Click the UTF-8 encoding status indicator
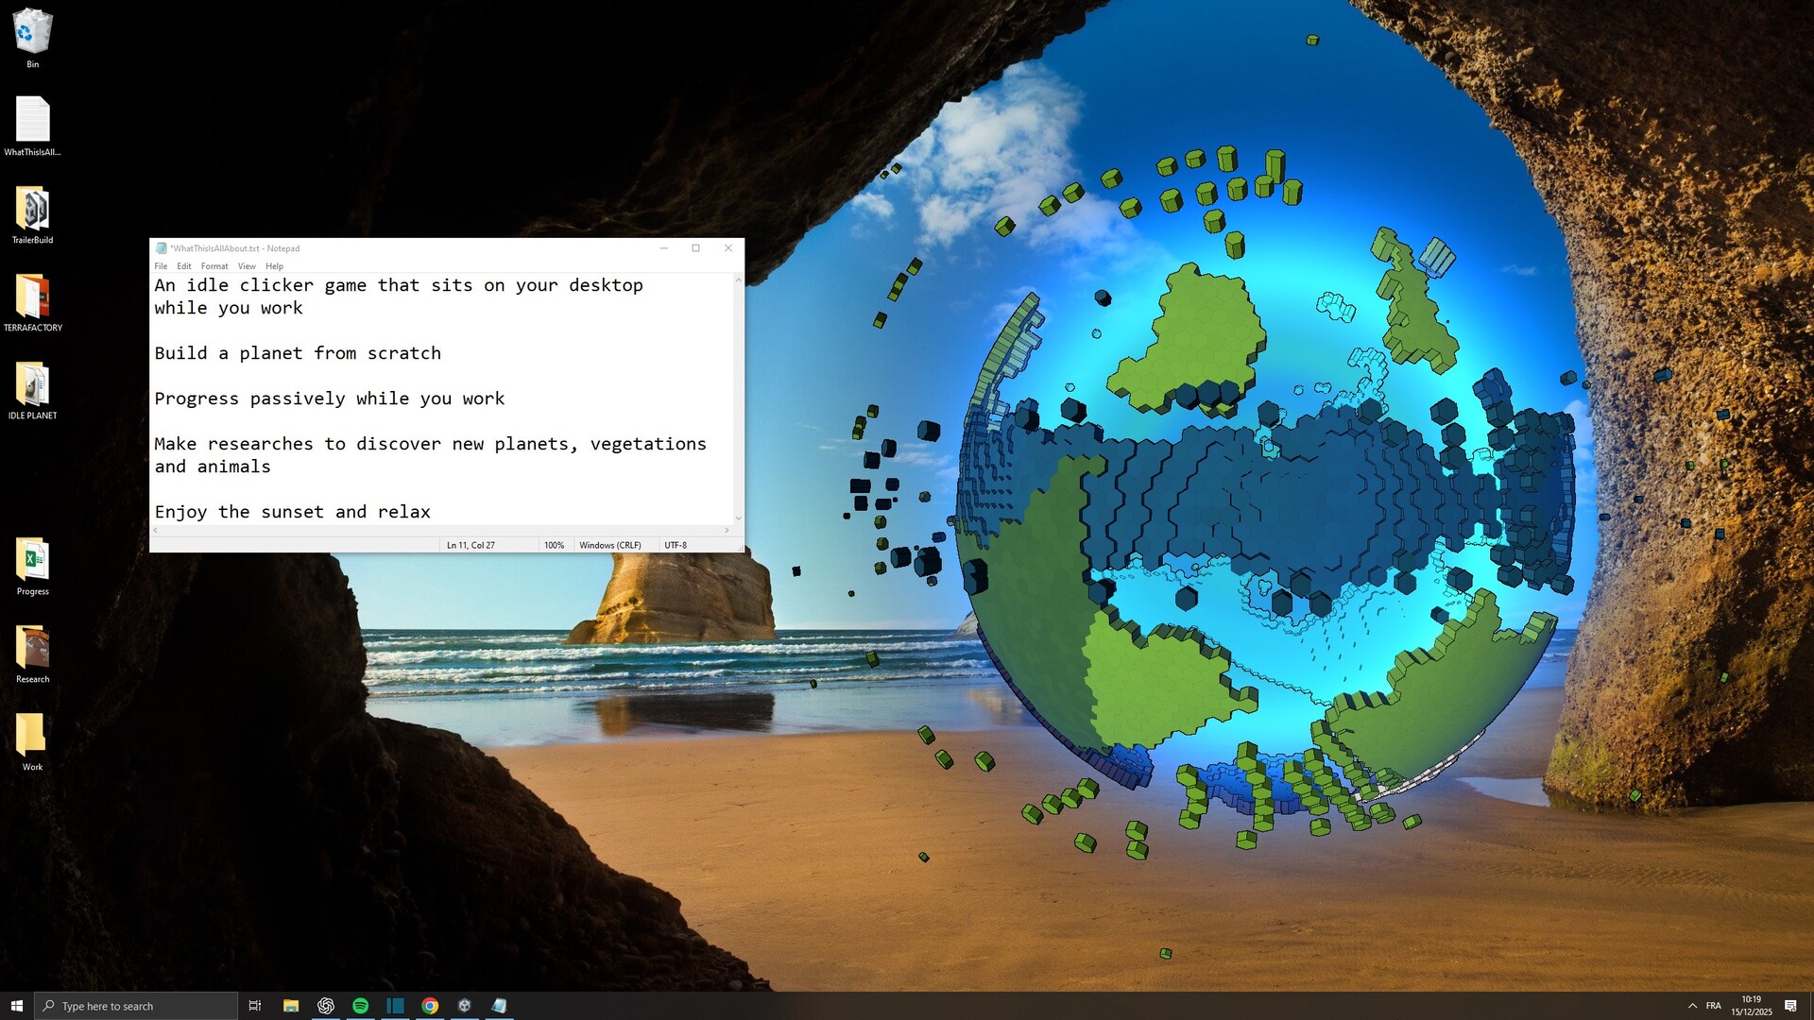The image size is (1814, 1020). [x=676, y=545]
